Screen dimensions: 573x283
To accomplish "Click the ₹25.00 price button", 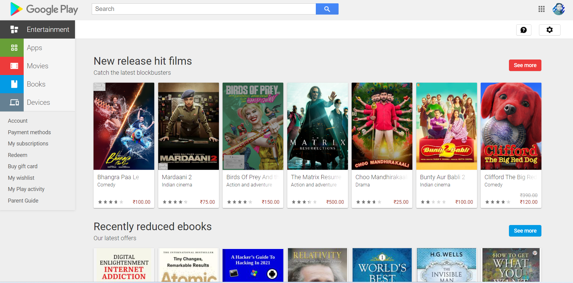I will 401,202.
